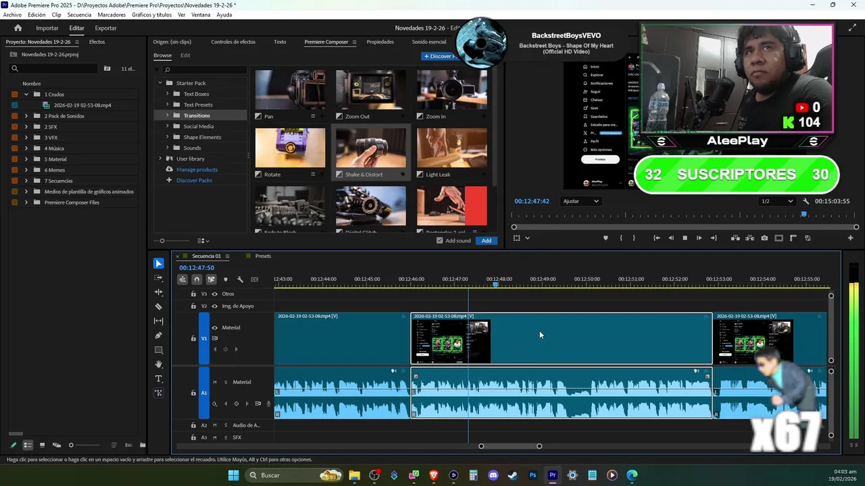Mute the A1 Material audio track

point(215,382)
